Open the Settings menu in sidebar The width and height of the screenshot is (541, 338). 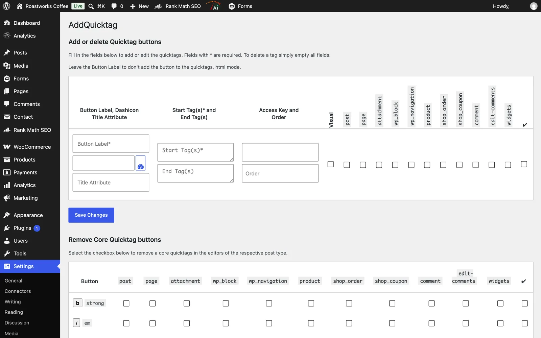[x=30, y=266]
